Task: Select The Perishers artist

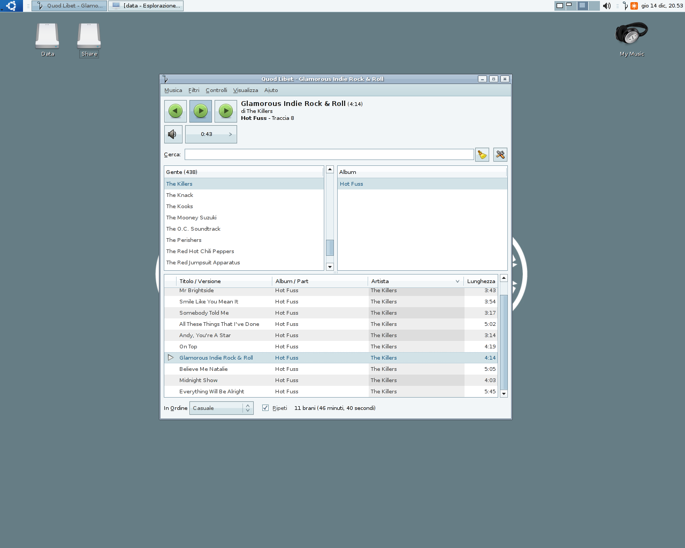Action: pos(243,240)
